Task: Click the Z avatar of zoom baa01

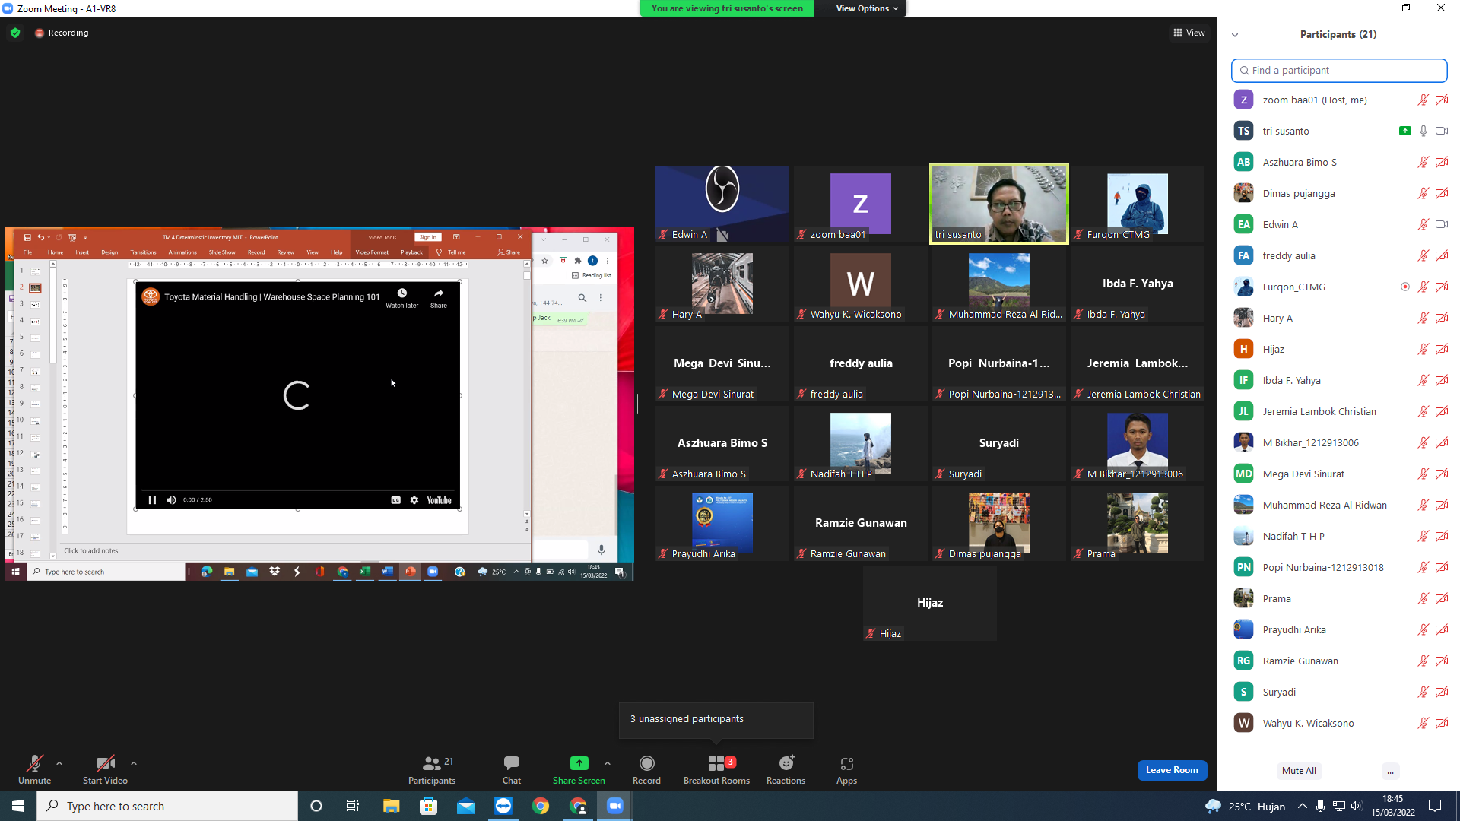Action: coord(1244,100)
